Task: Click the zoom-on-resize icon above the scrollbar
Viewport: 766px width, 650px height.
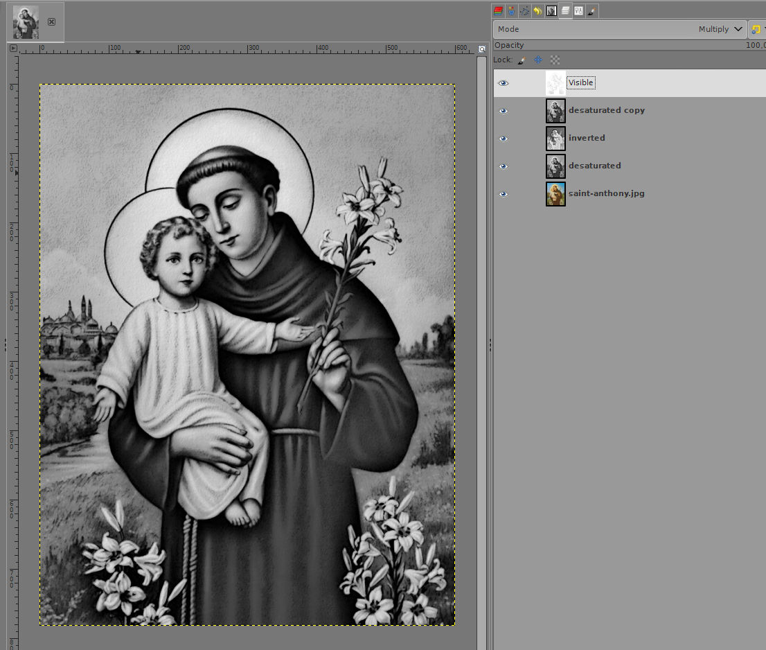Action: coord(481,49)
